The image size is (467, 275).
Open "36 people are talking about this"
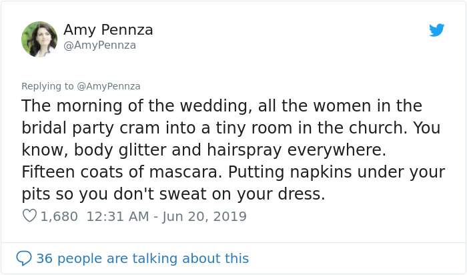click(142, 258)
